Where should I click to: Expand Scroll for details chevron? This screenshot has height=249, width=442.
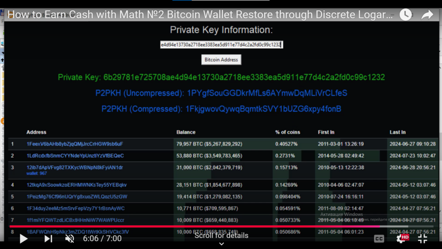click(x=221, y=244)
